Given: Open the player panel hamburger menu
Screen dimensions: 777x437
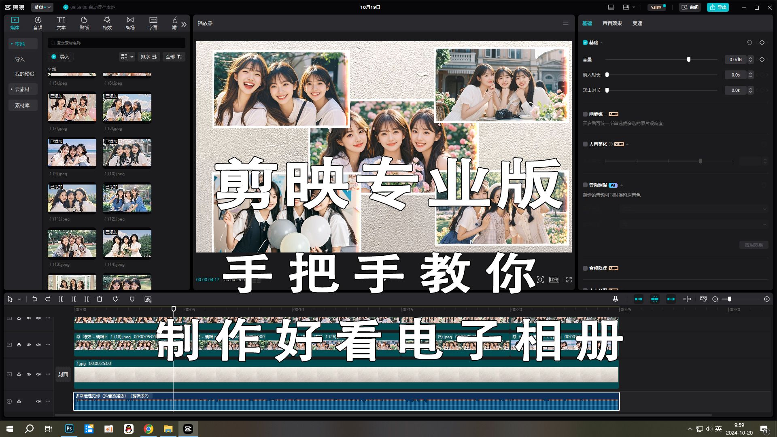Looking at the screenshot, I should click(566, 23).
